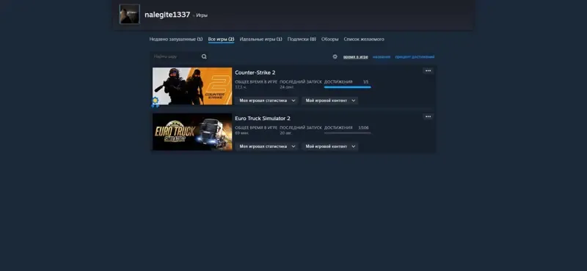Open the nalegite1337 profile name link
Viewport: 587px width, 271px height.
tap(167, 15)
